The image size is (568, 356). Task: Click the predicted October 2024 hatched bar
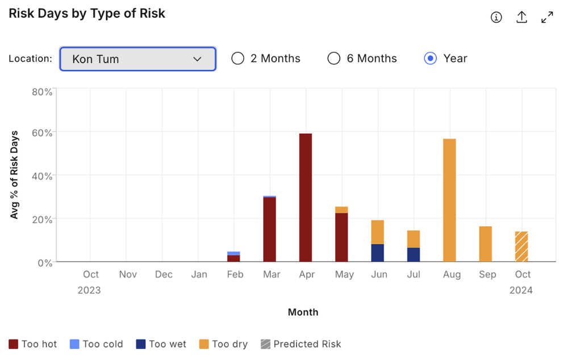click(521, 246)
